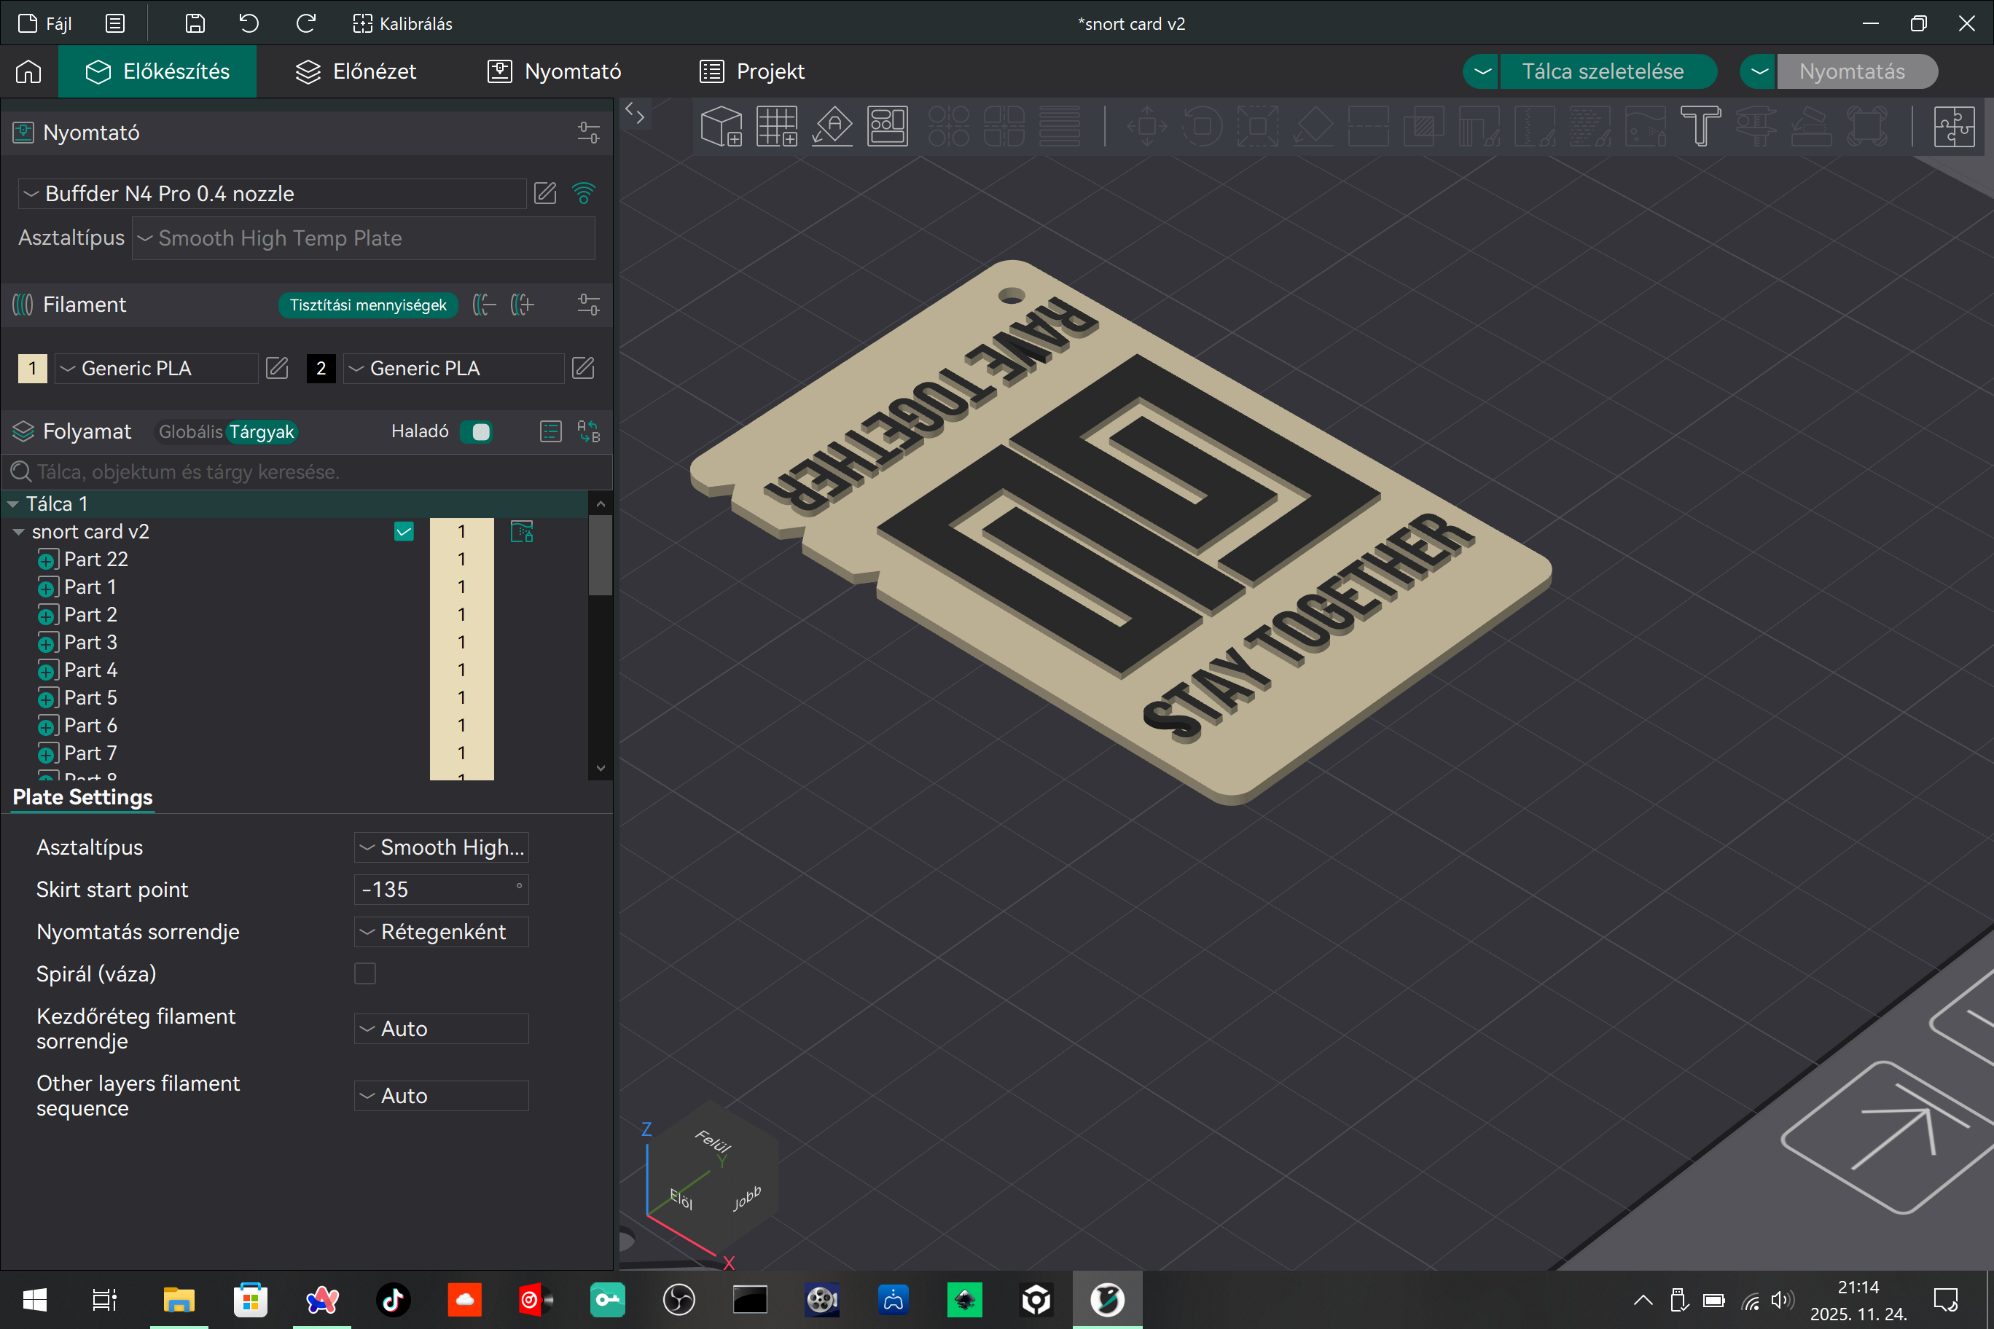Screen dimensions: 1994x1329
Task: Switch to Globális process settings
Action: click(191, 431)
